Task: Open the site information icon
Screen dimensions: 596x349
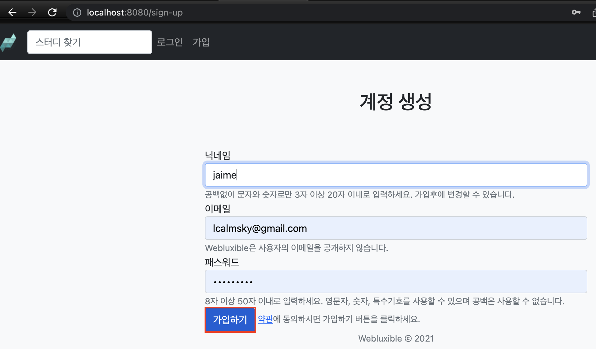Action: [77, 12]
